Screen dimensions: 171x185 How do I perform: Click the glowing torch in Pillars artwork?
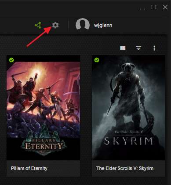(37, 72)
